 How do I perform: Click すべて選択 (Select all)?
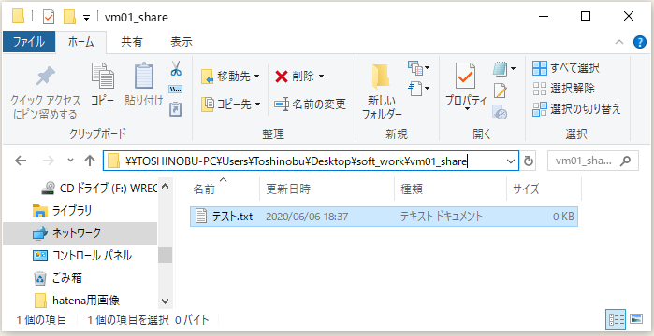click(566, 68)
